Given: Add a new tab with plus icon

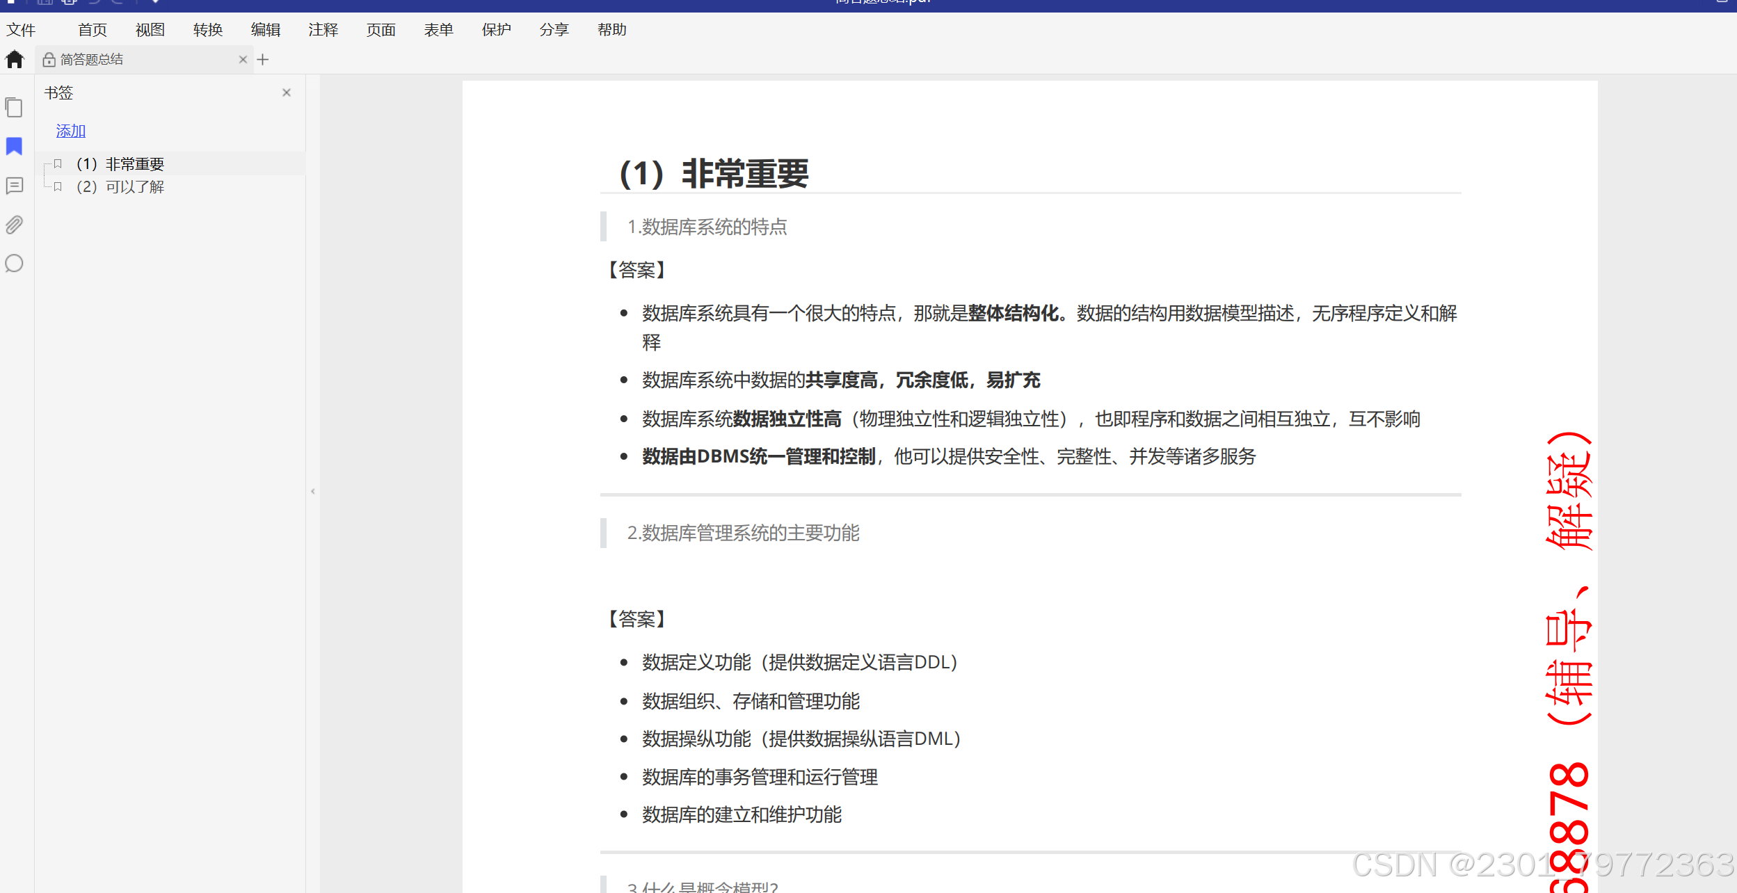Looking at the screenshot, I should [x=263, y=60].
